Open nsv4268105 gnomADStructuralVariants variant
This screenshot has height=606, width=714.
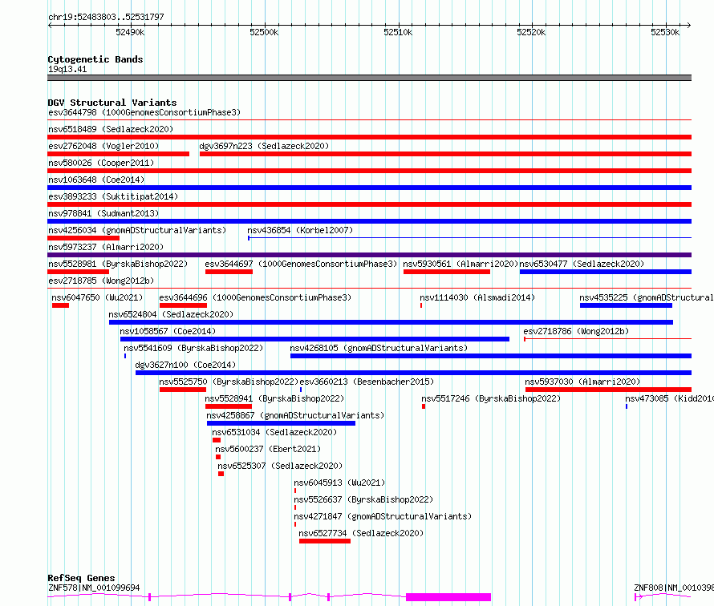491,356
